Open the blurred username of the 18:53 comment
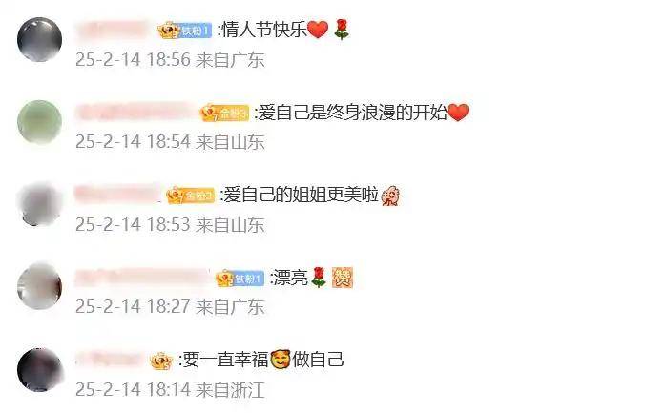This screenshot has width=646, height=413. tap(118, 195)
